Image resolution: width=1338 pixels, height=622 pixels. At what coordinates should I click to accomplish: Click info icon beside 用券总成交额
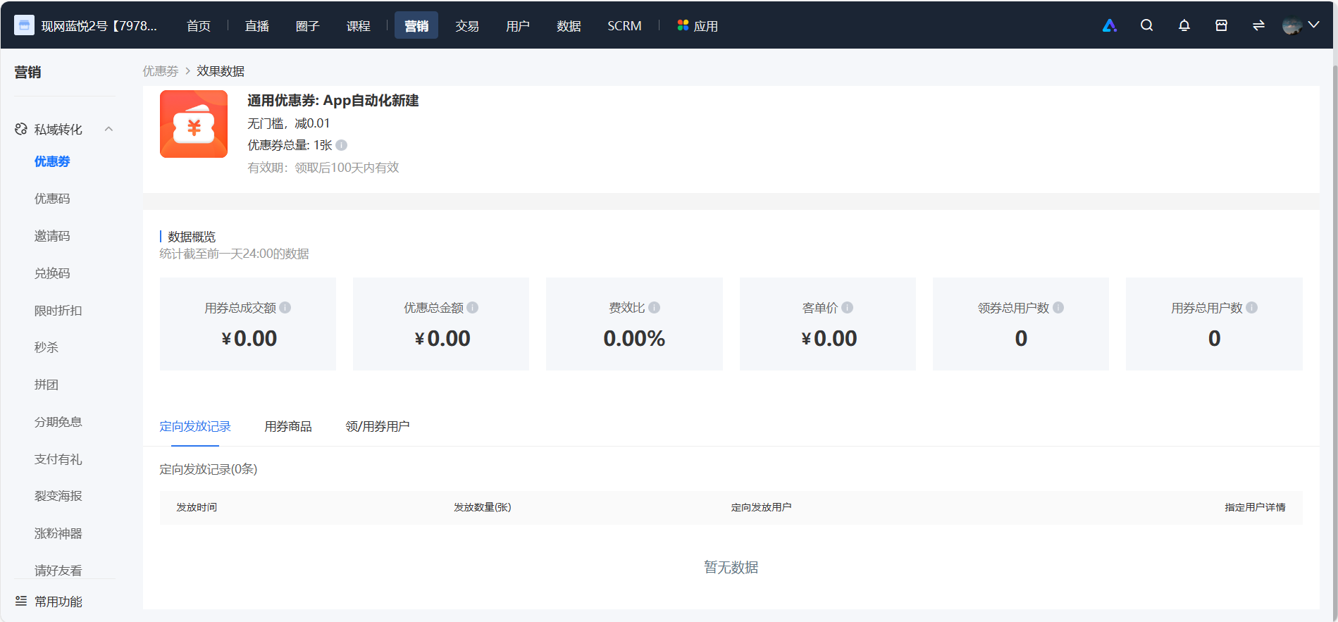(x=285, y=308)
